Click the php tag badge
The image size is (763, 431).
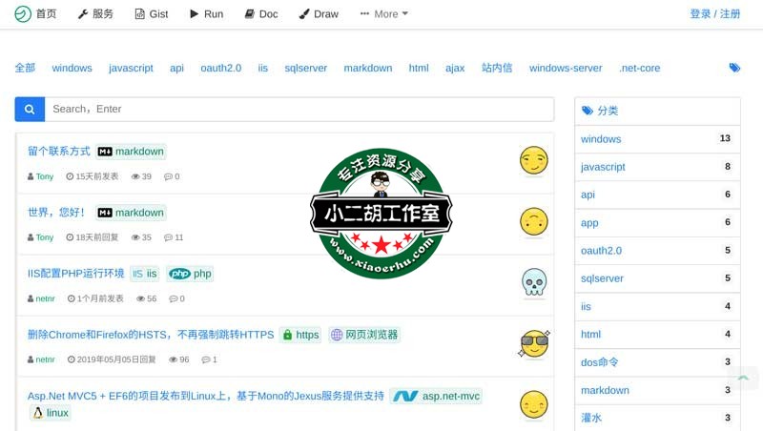click(x=190, y=274)
